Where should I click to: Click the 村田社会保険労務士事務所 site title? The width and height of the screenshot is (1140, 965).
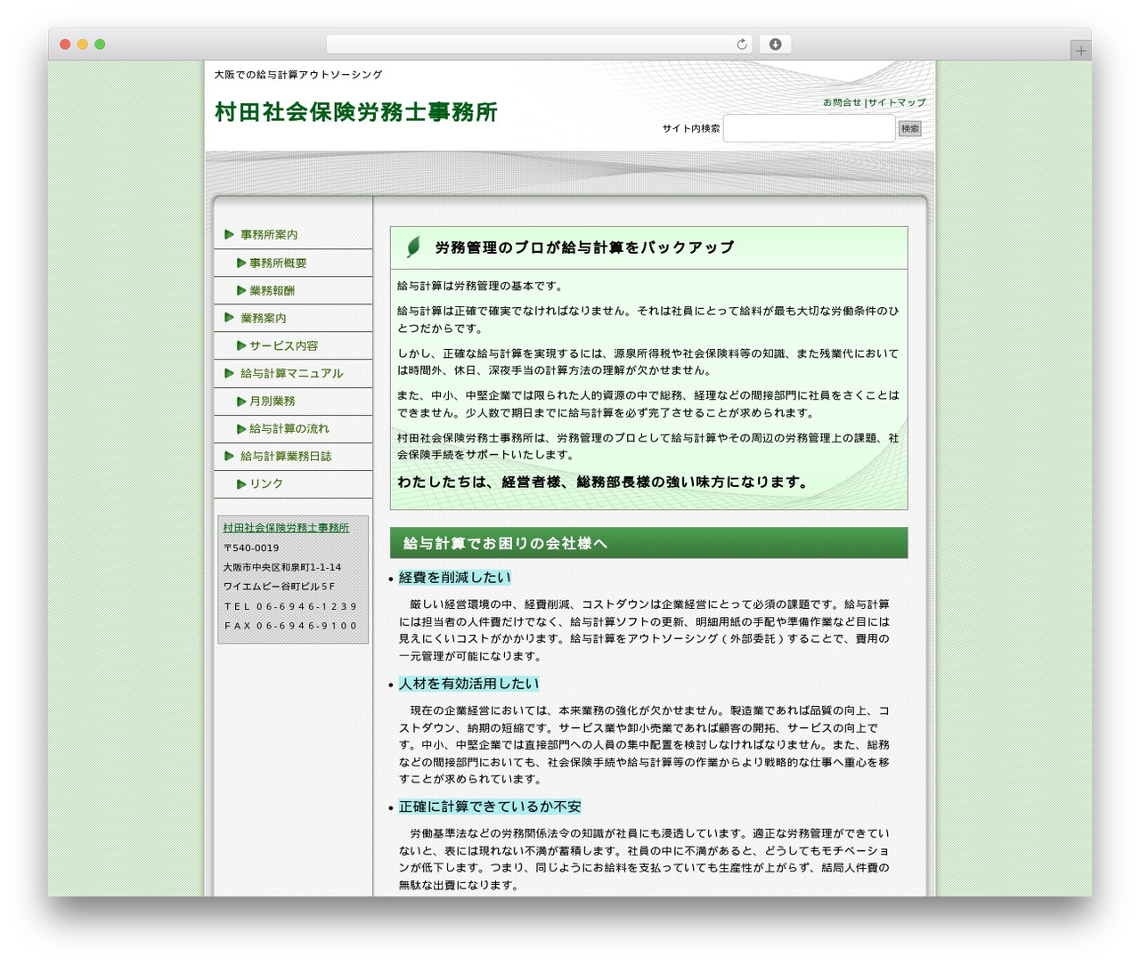(x=355, y=112)
